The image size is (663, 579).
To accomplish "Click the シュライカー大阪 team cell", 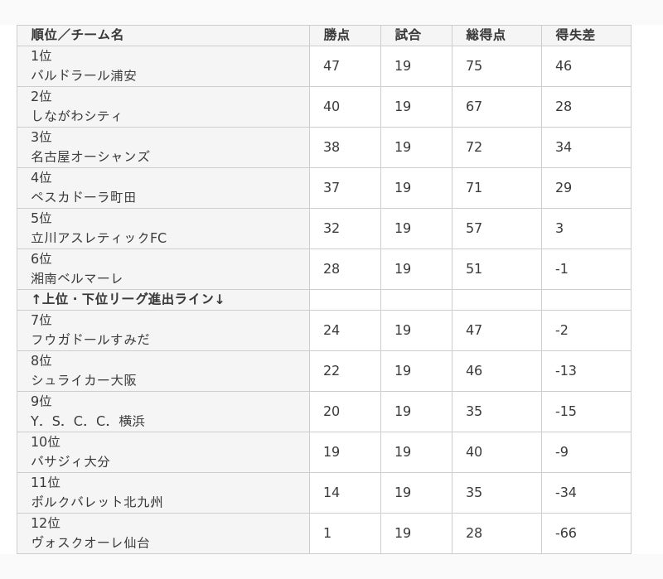I will coord(163,371).
